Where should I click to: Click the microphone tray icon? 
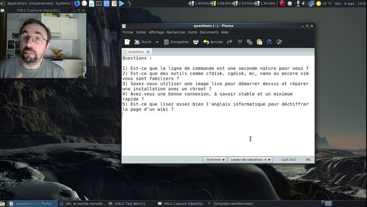(x=298, y=3)
